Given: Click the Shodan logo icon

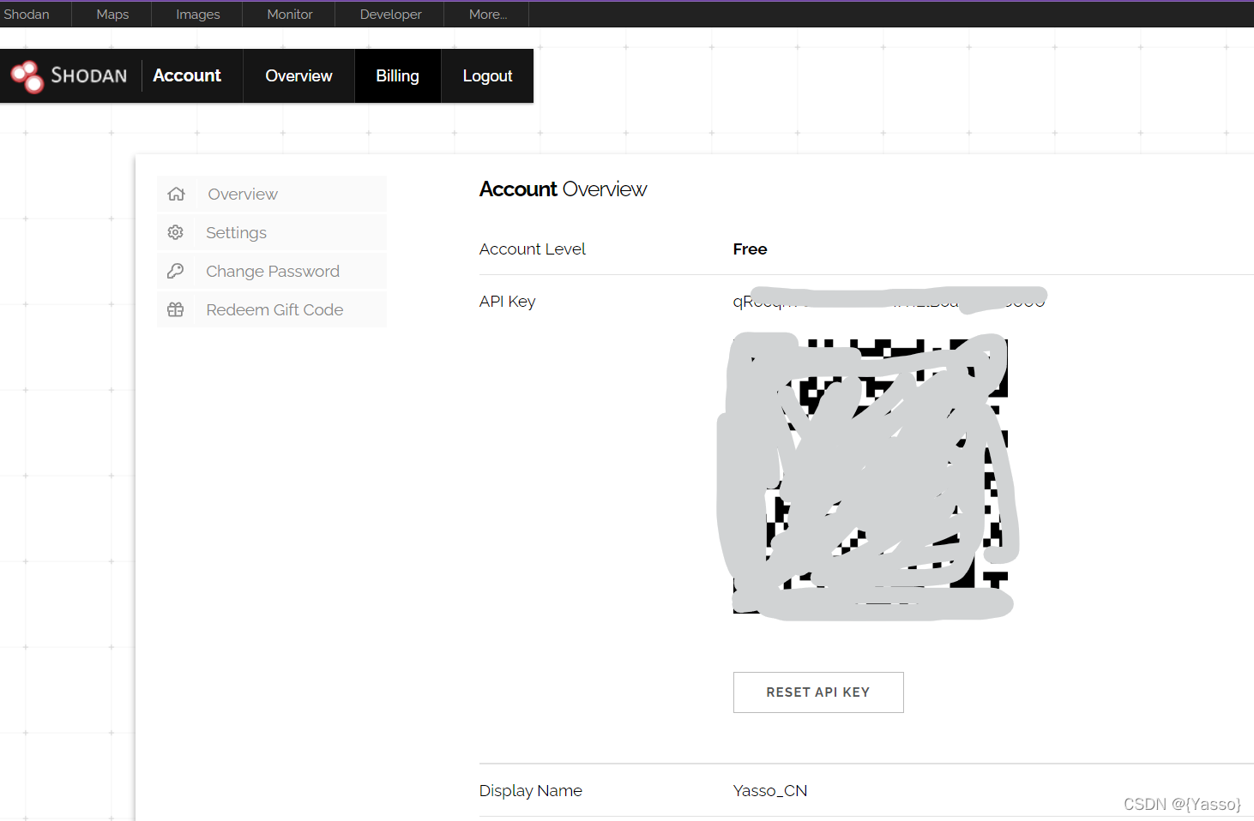Looking at the screenshot, I should [27, 76].
